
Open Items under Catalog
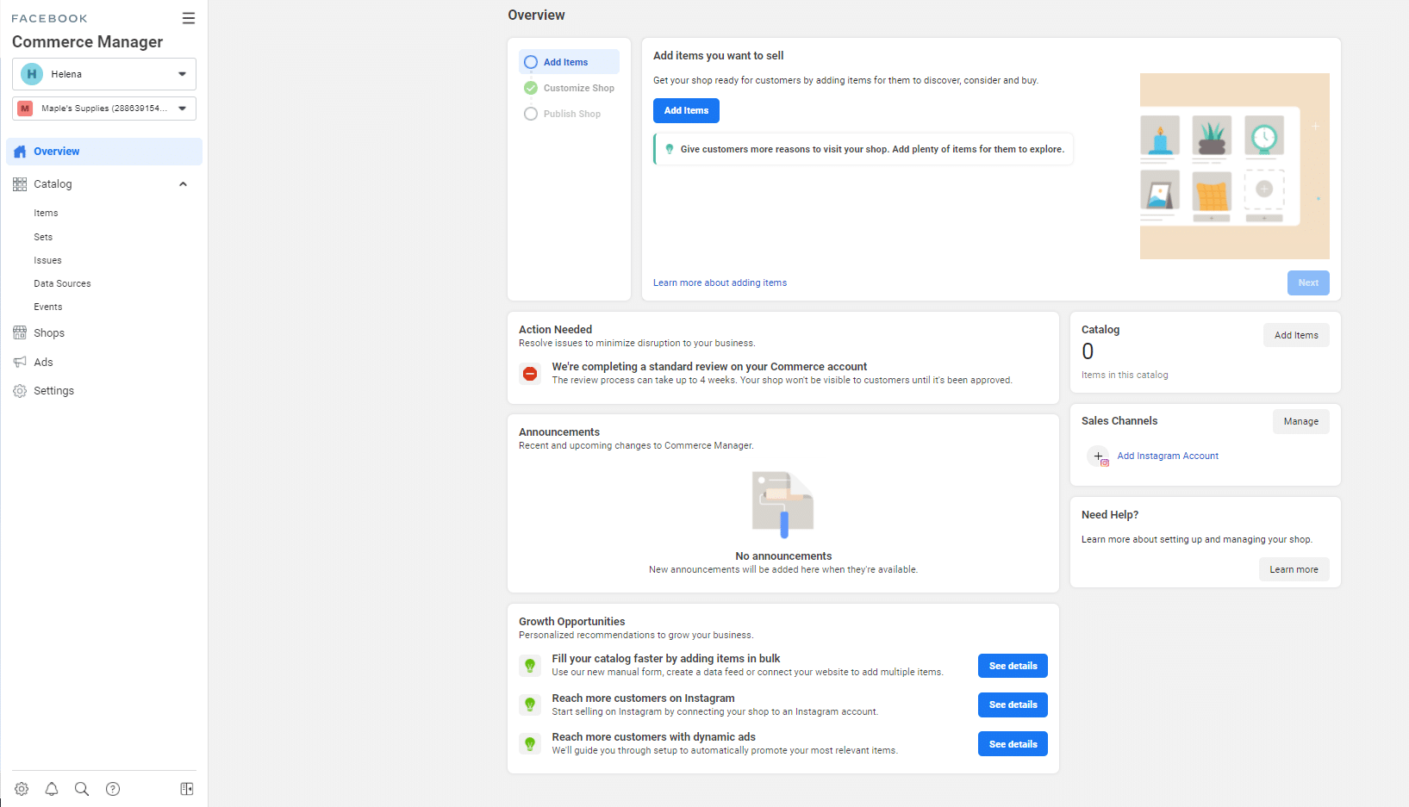coord(46,214)
